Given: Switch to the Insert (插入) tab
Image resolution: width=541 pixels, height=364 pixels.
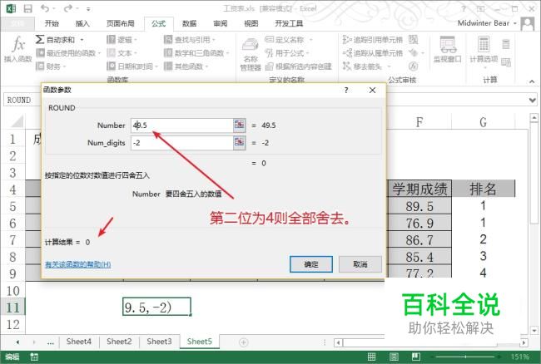Looking at the screenshot, I should tap(82, 23).
